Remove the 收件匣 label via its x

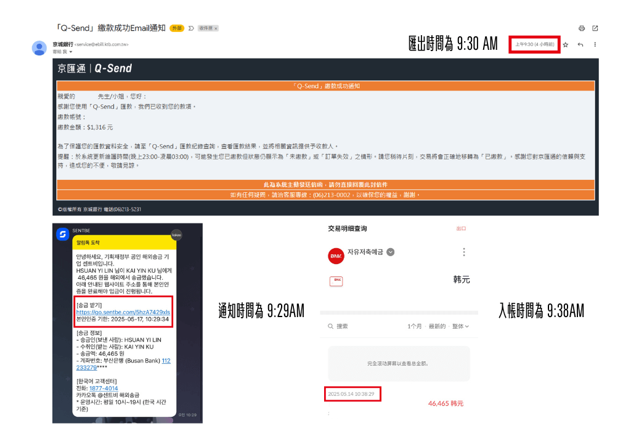tap(216, 28)
